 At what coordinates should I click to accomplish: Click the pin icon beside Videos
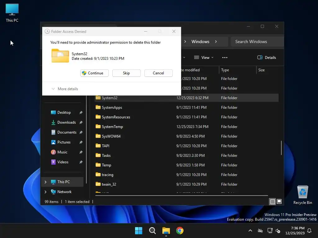(x=81, y=162)
